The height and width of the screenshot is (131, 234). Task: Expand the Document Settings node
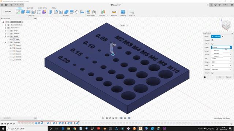pyautogui.click(x=5, y=25)
